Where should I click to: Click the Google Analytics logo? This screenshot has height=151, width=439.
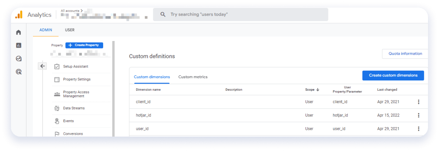[19, 14]
